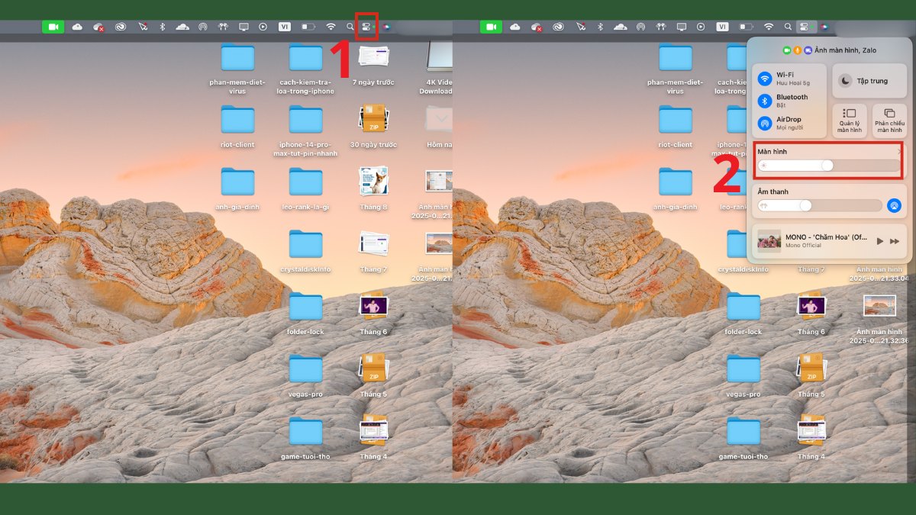
Task: Click the Creative Cloud icon in left menu bar
Action: (121, 27)
